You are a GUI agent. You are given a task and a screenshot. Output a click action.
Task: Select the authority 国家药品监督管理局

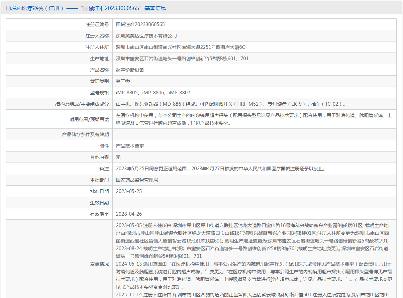pos(137,180)
